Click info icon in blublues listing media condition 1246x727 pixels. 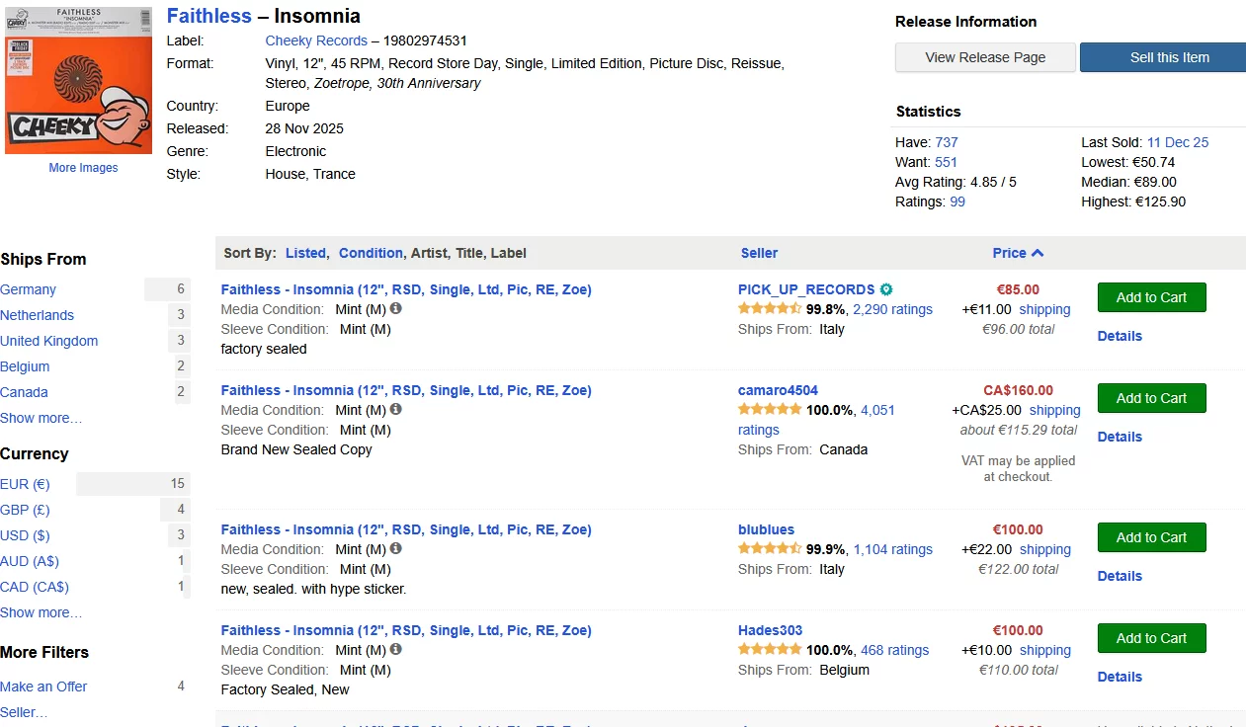click(x=396, y=549)
